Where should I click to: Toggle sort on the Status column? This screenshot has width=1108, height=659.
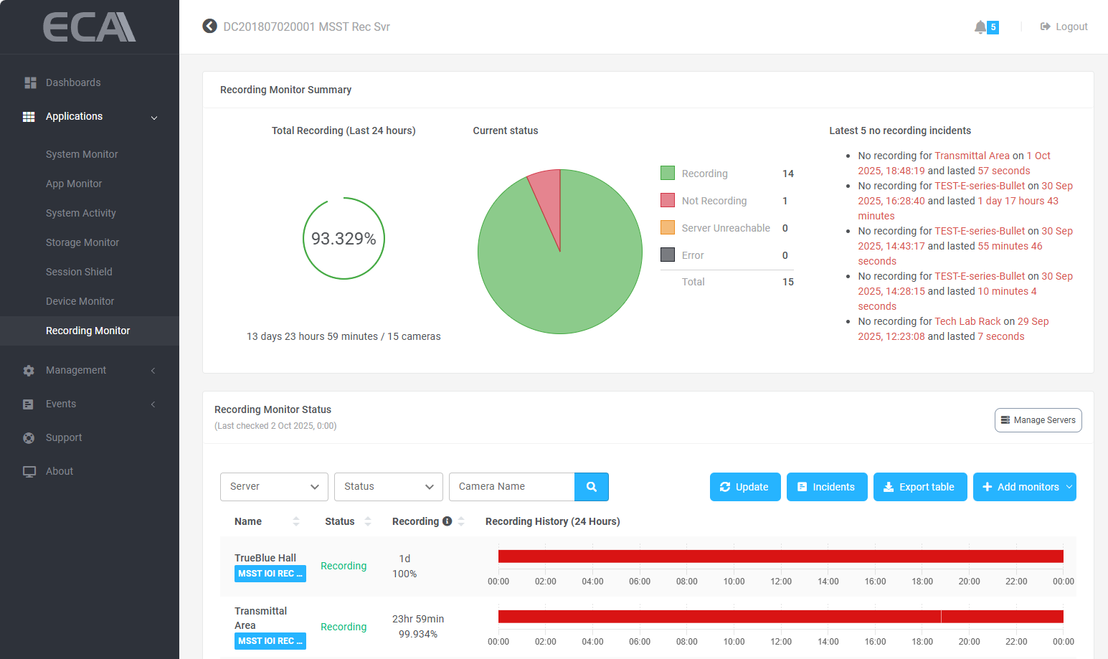click(x=368, y=521)
